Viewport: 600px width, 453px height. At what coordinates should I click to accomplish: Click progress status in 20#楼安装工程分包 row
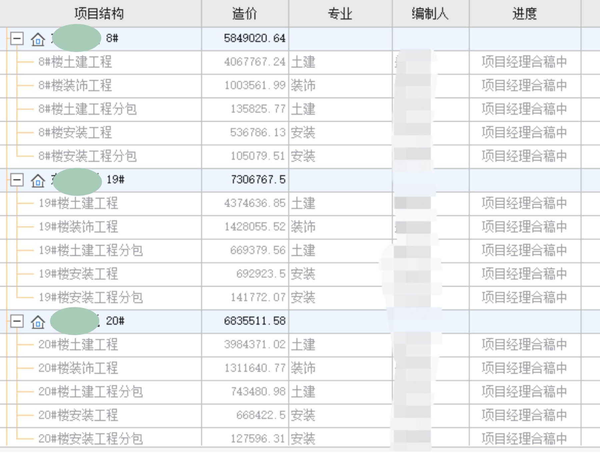(x=524, y=439)
